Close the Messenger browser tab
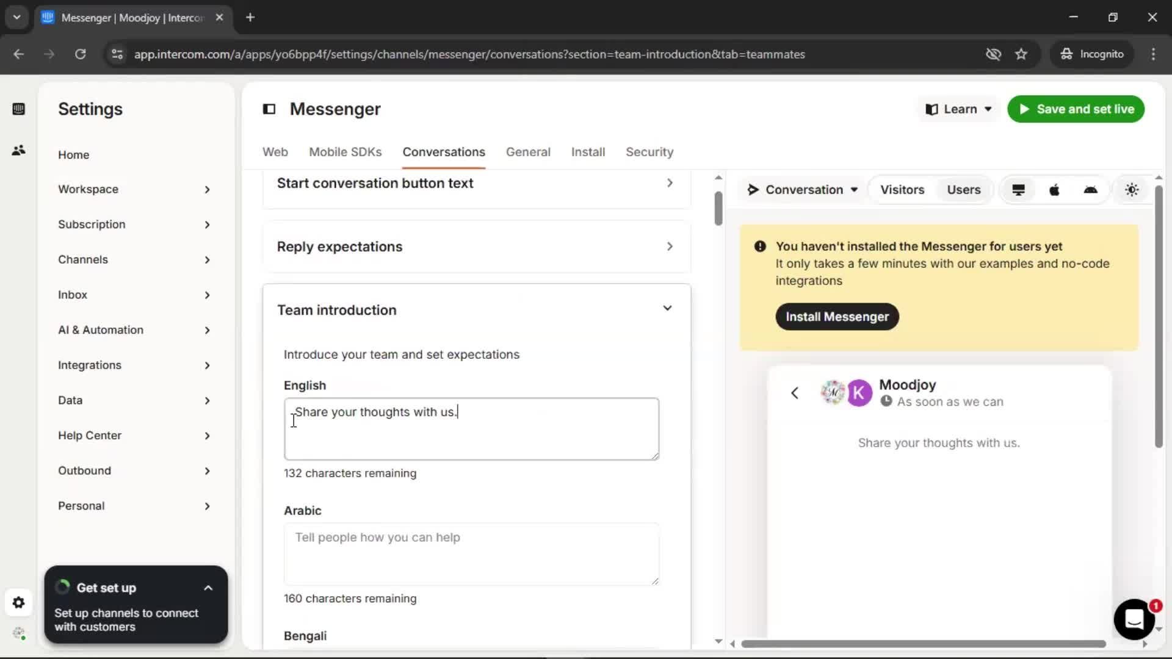The width and height of the screenshot is (1172, 659). click(219, 18)
